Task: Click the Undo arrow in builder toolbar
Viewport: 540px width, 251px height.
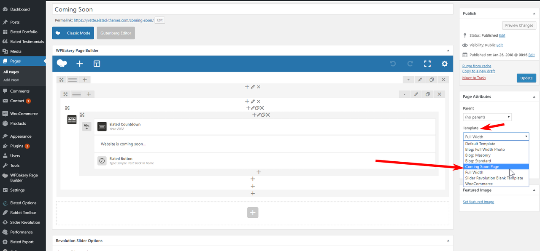Action: (x=393, y=64)
